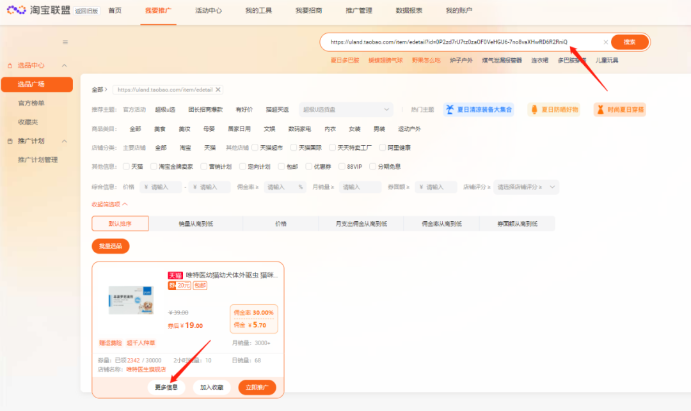Viewport: 691px width, 411px height.
Task: Click 加入收藏 on the product card
Action: pyautogui.click(x=212, y=388)
